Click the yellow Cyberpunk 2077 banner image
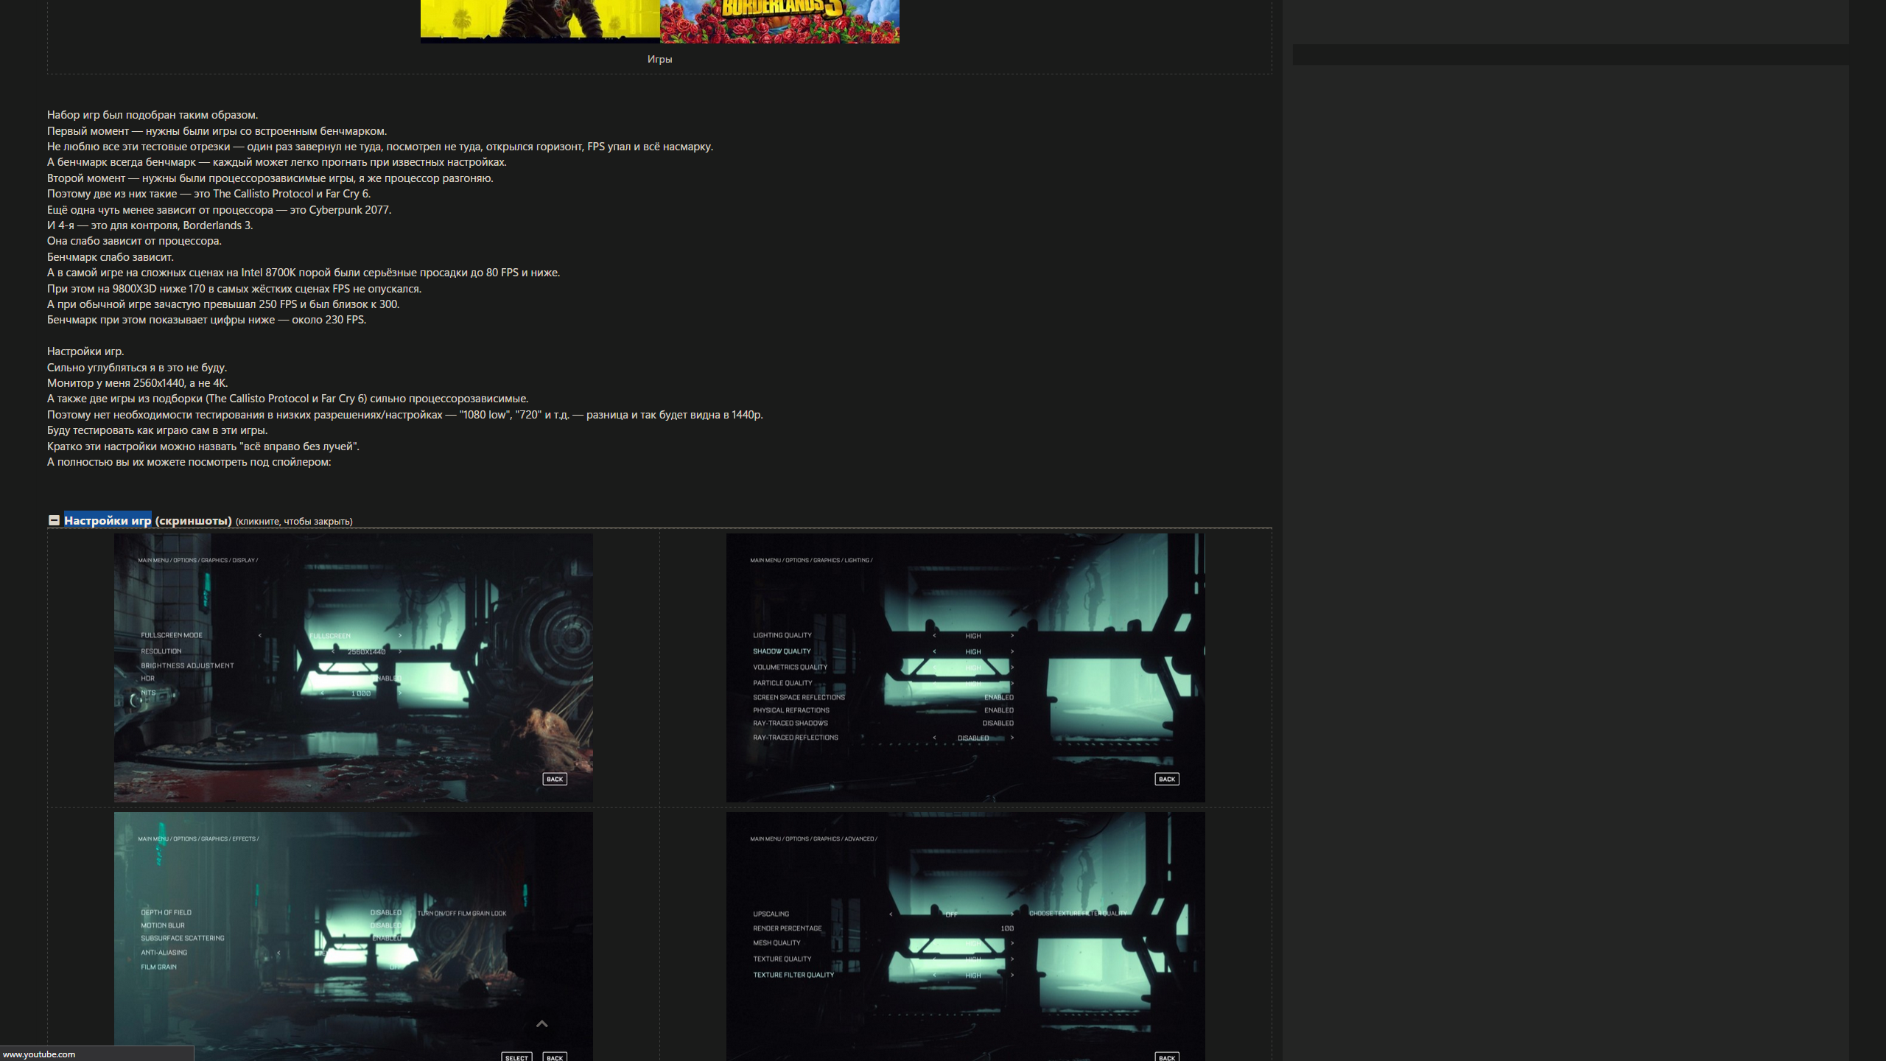Screen dimensions: 1886x1061 [x=540, y=21]
